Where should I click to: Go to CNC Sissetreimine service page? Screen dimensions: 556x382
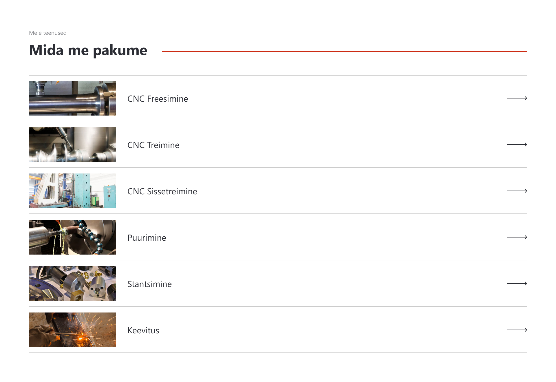162,191
